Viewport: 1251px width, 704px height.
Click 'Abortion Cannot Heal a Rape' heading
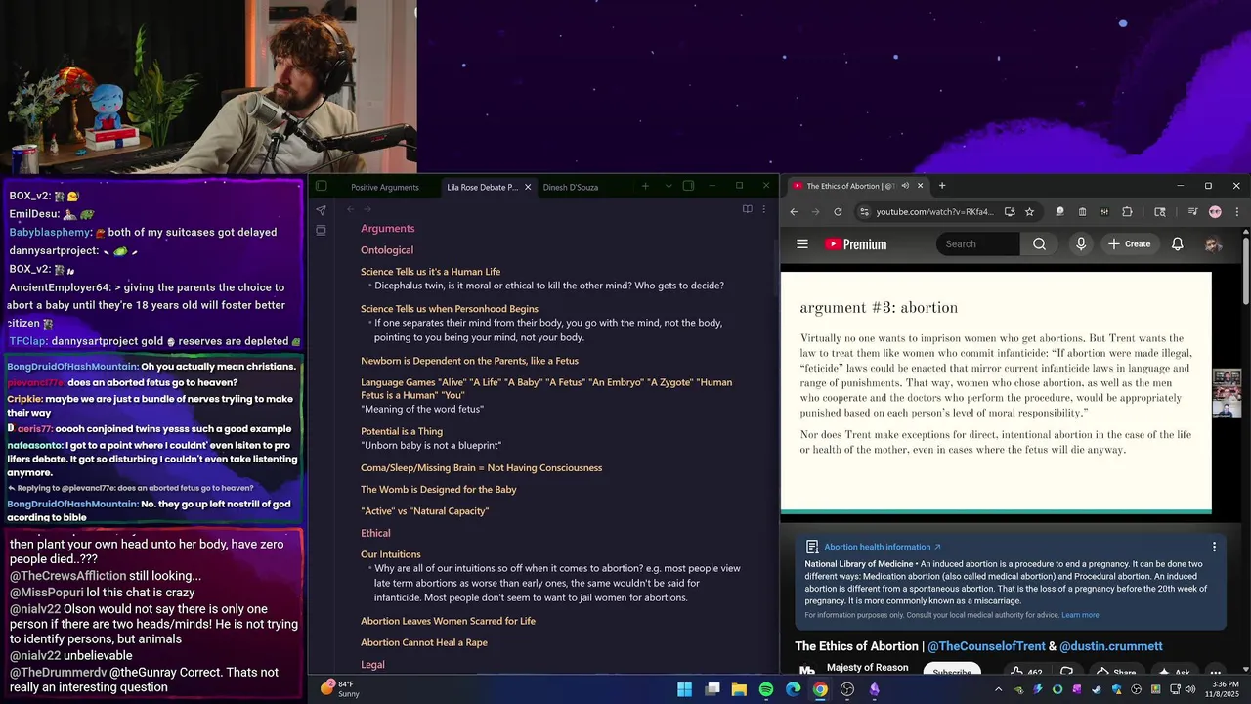(x=424, y=642)
